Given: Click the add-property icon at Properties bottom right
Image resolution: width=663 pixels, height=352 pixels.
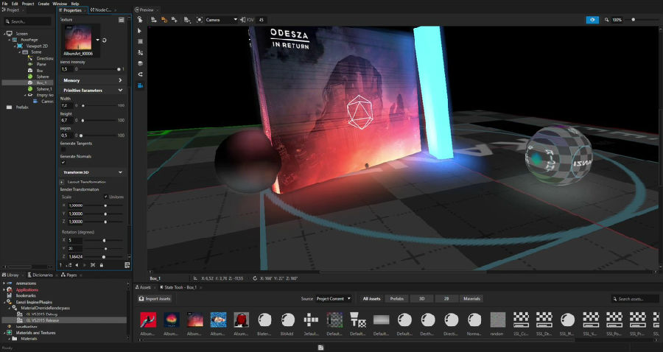Looking at the screenshot, I should point(127,265).
